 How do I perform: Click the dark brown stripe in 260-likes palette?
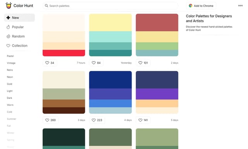tap(64, 110)
